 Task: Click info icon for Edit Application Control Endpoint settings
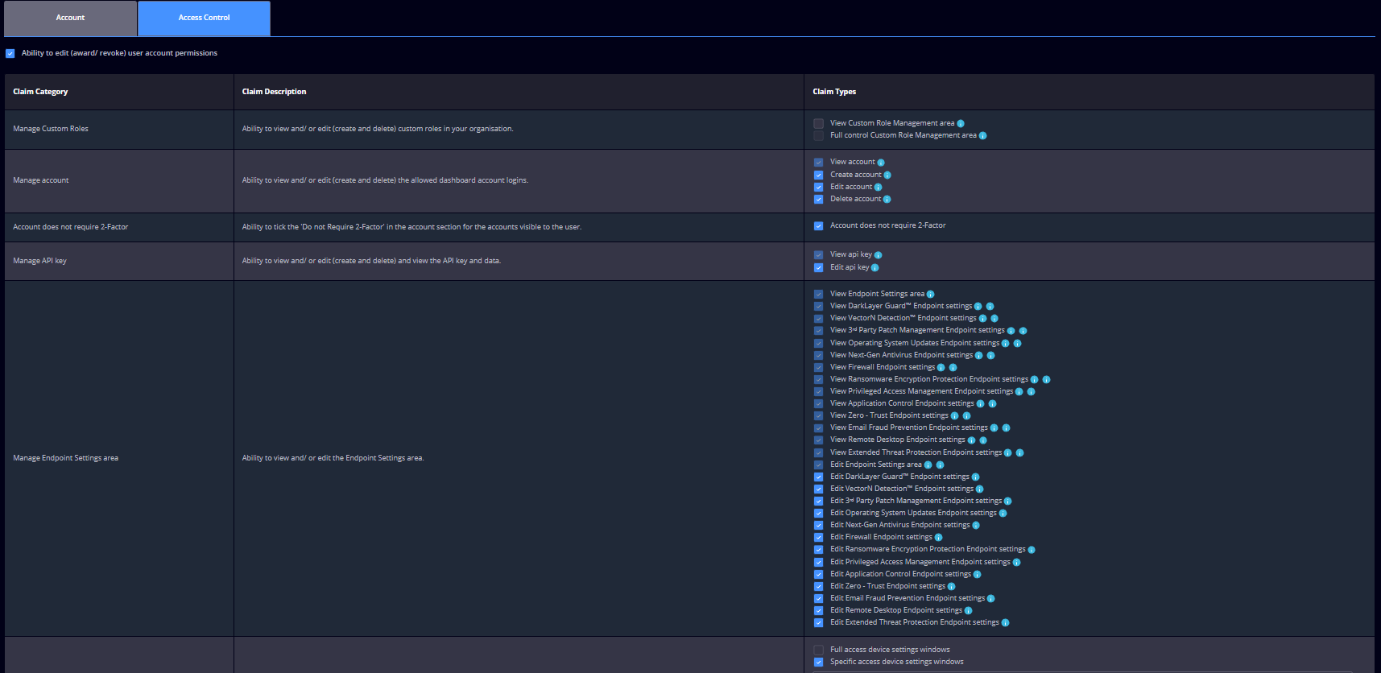[977, 575]
